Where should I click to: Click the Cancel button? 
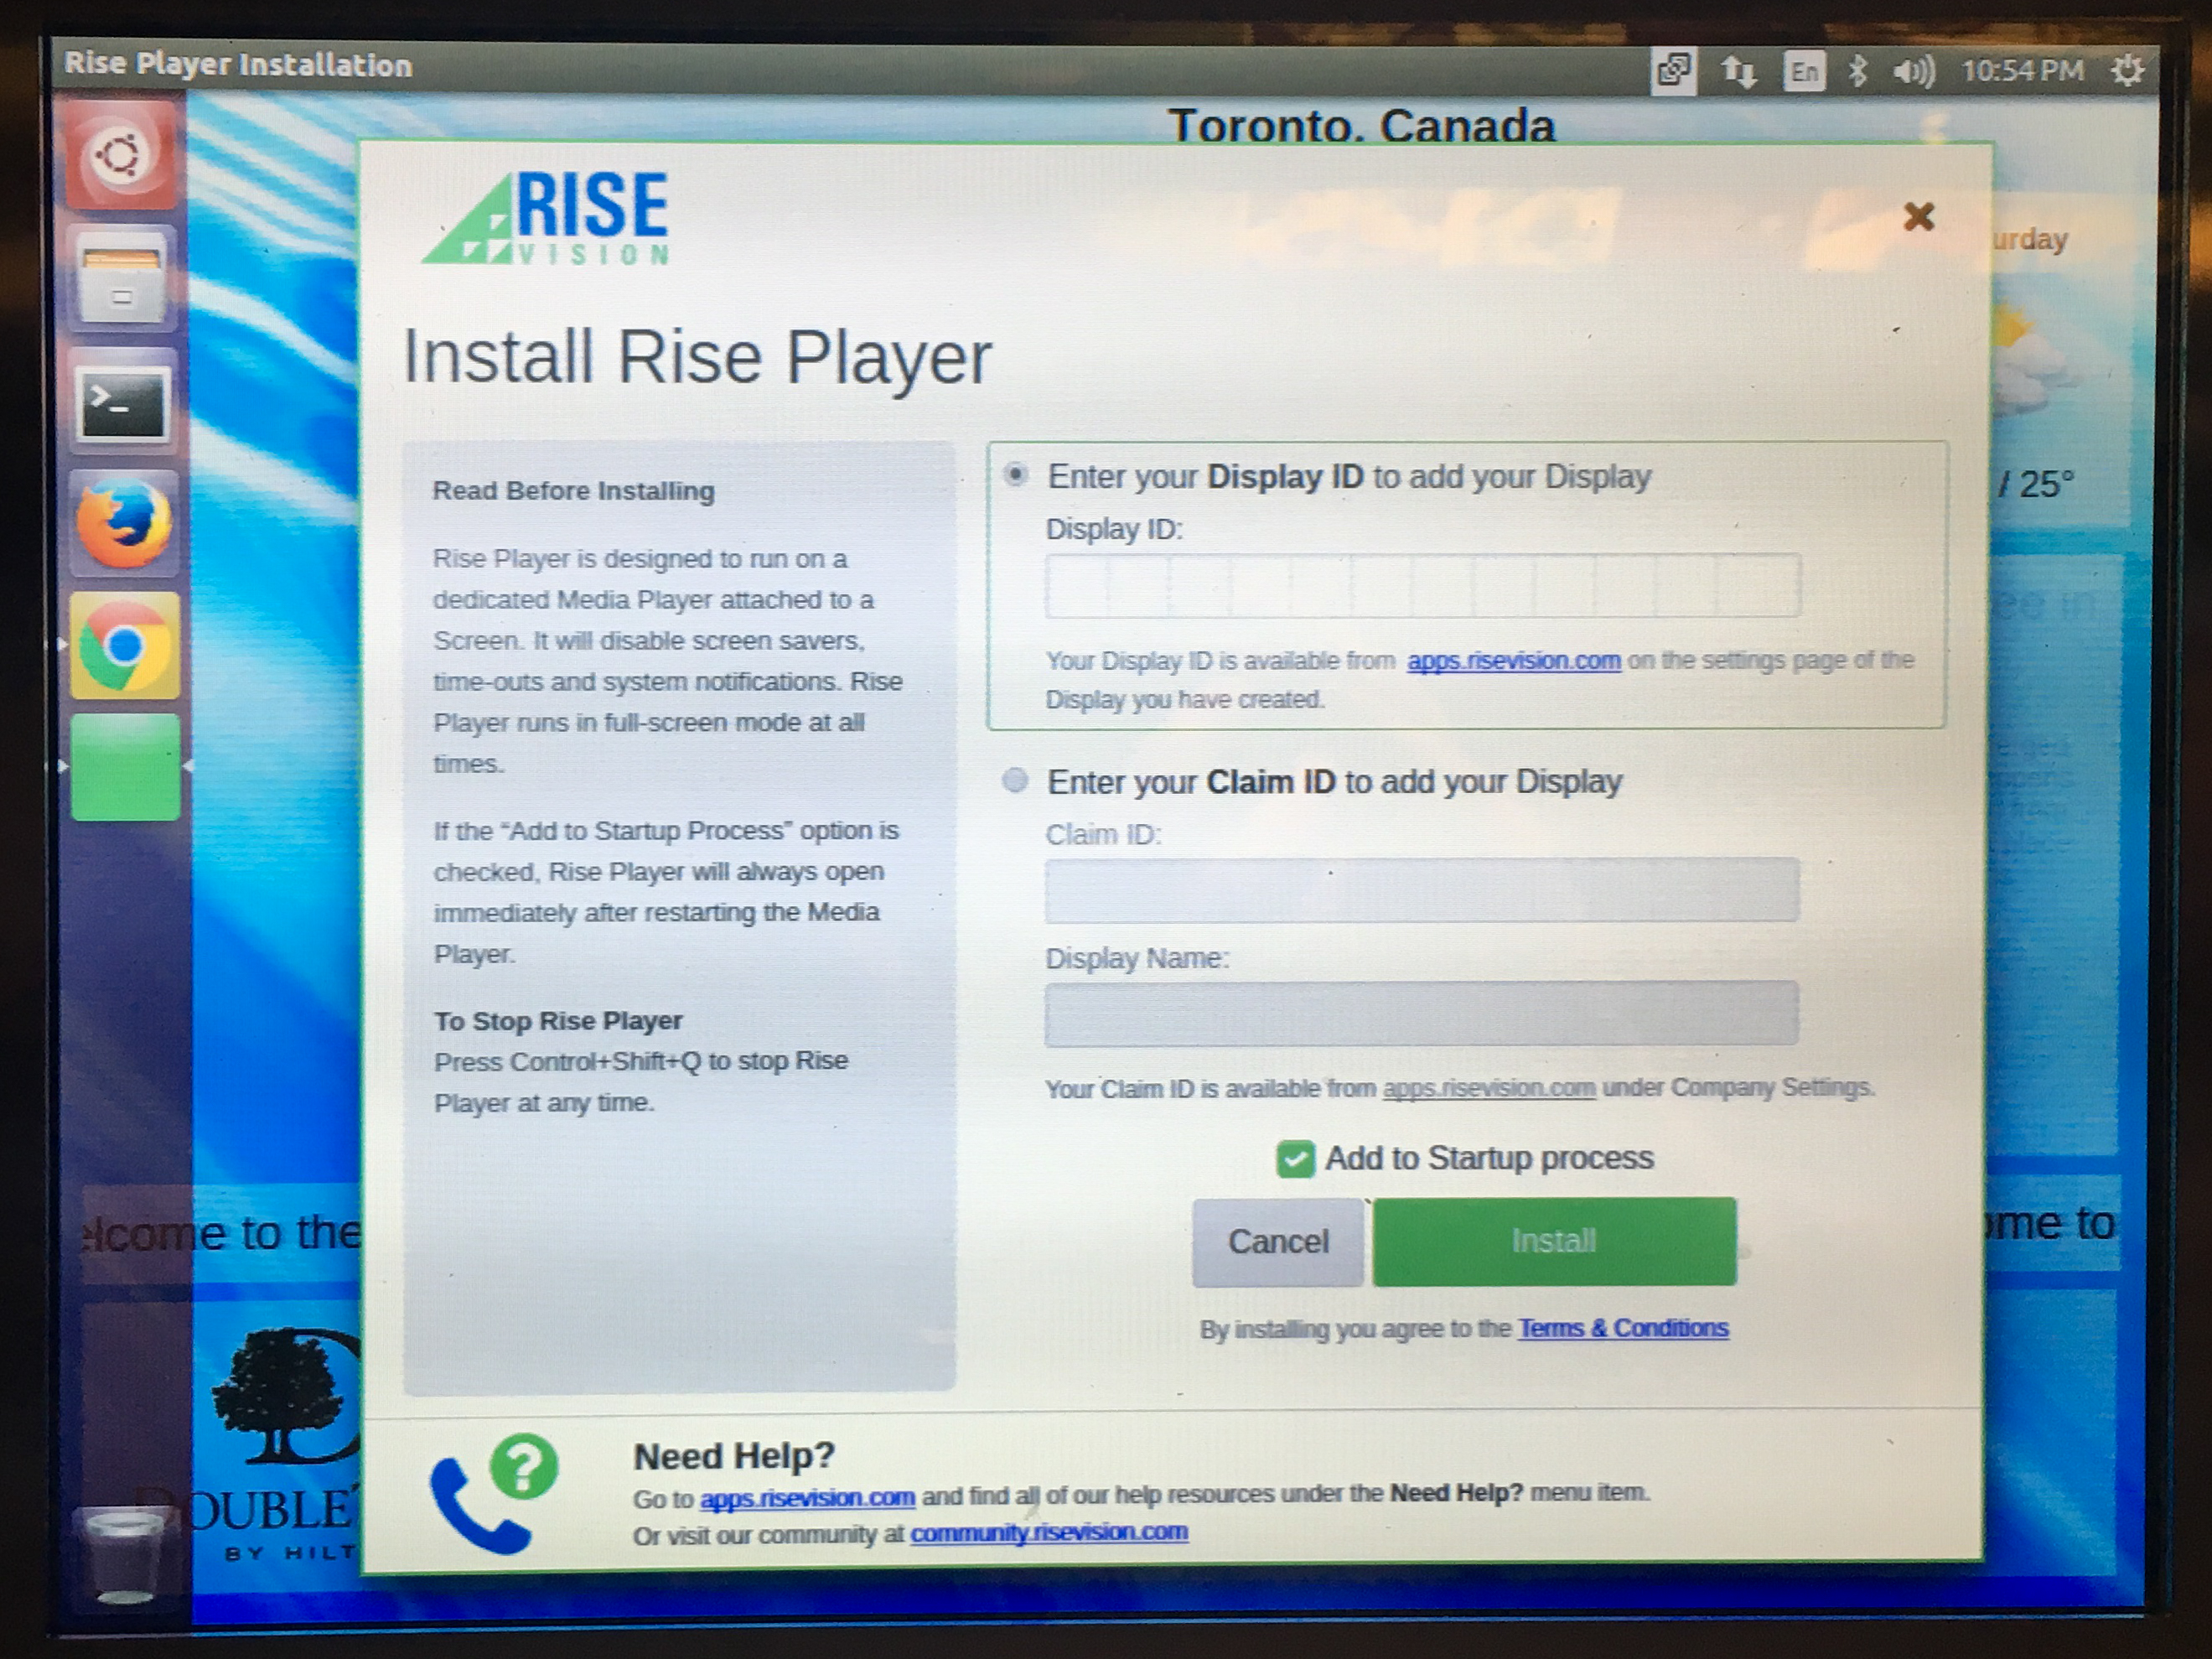(1278, 1242)
